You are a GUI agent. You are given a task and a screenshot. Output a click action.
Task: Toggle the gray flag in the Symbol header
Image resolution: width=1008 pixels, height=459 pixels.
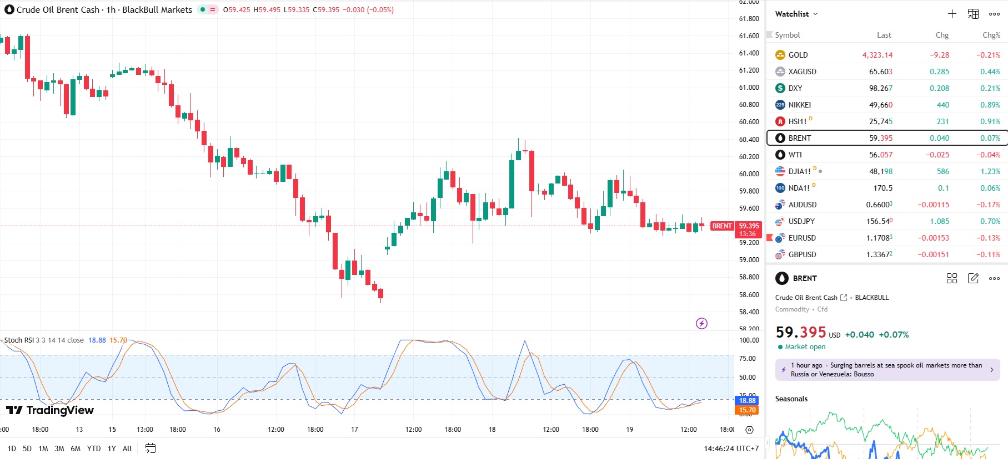click(x=770, y=35)
